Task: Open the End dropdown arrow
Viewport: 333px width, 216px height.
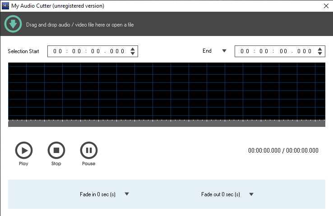Action: pyautogui.click(x=224, y=51)
